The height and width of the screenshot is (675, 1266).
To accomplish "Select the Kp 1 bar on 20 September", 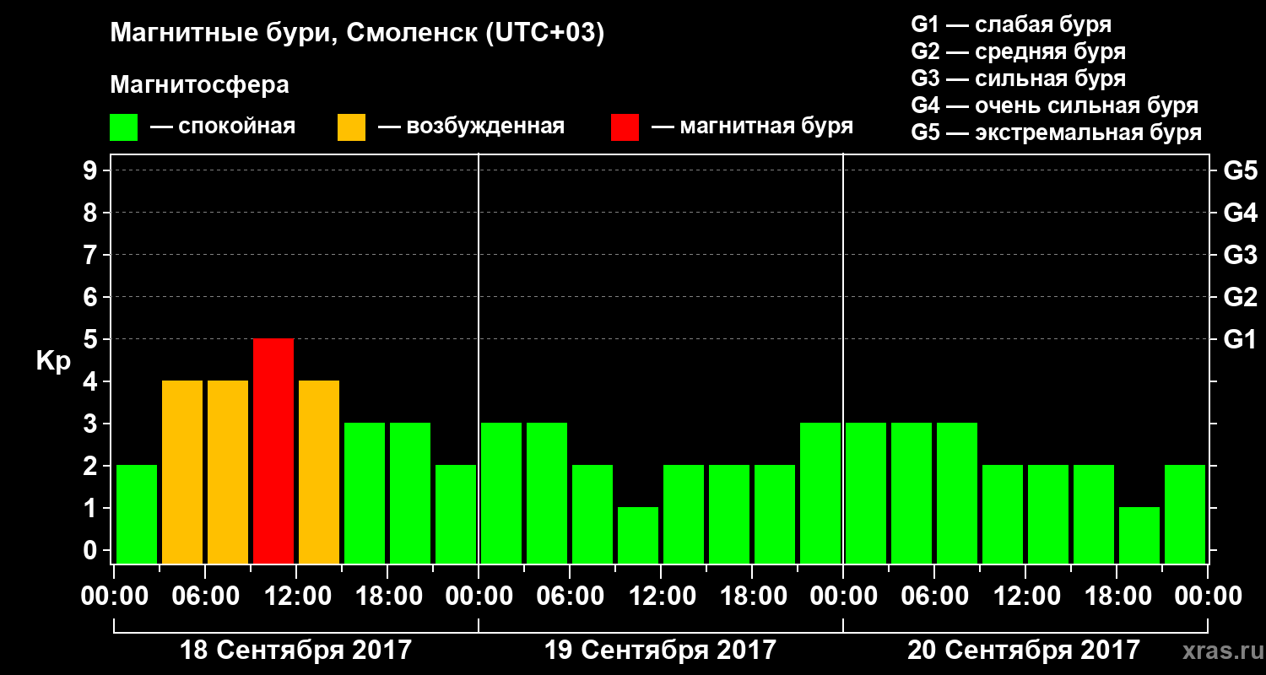I will [1139, 535].
